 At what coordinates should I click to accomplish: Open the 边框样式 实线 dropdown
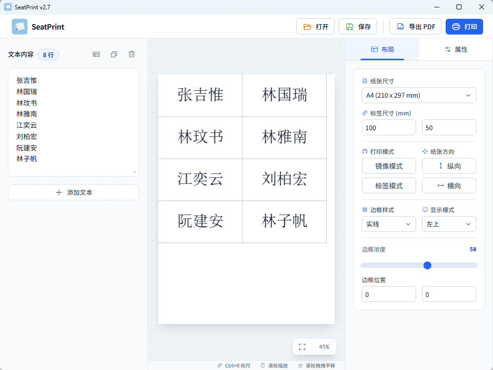pos(388,224)
